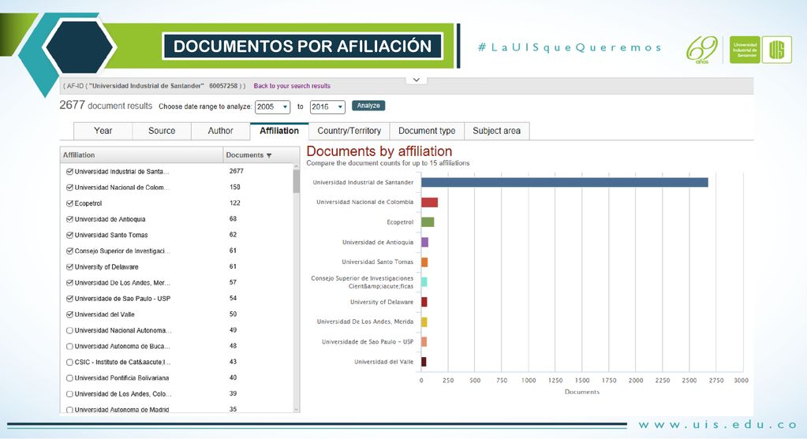Click document count 2677 in table

236,171
